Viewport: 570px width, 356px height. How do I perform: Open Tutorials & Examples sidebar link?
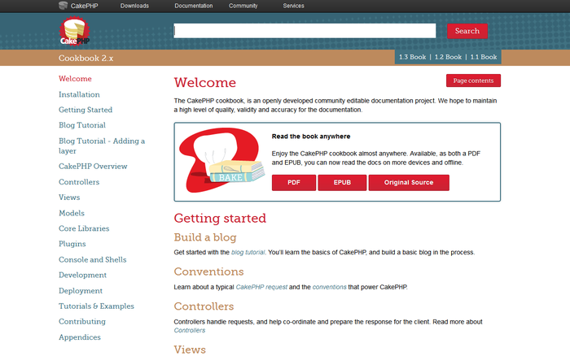tap(96, 306)
